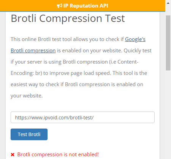Click the scrollbar track below the thumb
This screenshot has height=159, width=171.
(168, 114)
